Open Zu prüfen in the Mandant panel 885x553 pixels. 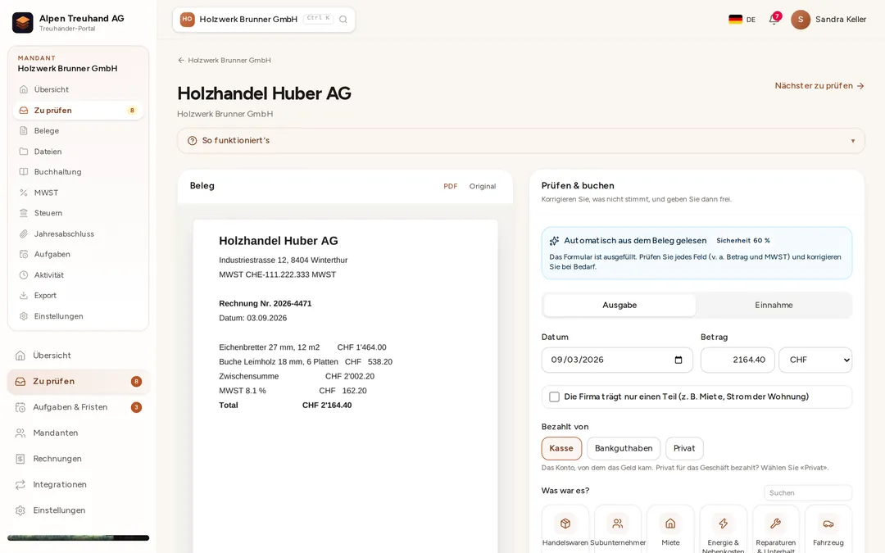[78, 110]
